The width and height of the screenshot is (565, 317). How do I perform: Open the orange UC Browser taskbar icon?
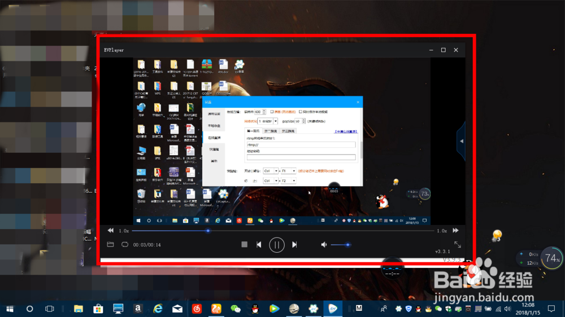tap(216, 309)
